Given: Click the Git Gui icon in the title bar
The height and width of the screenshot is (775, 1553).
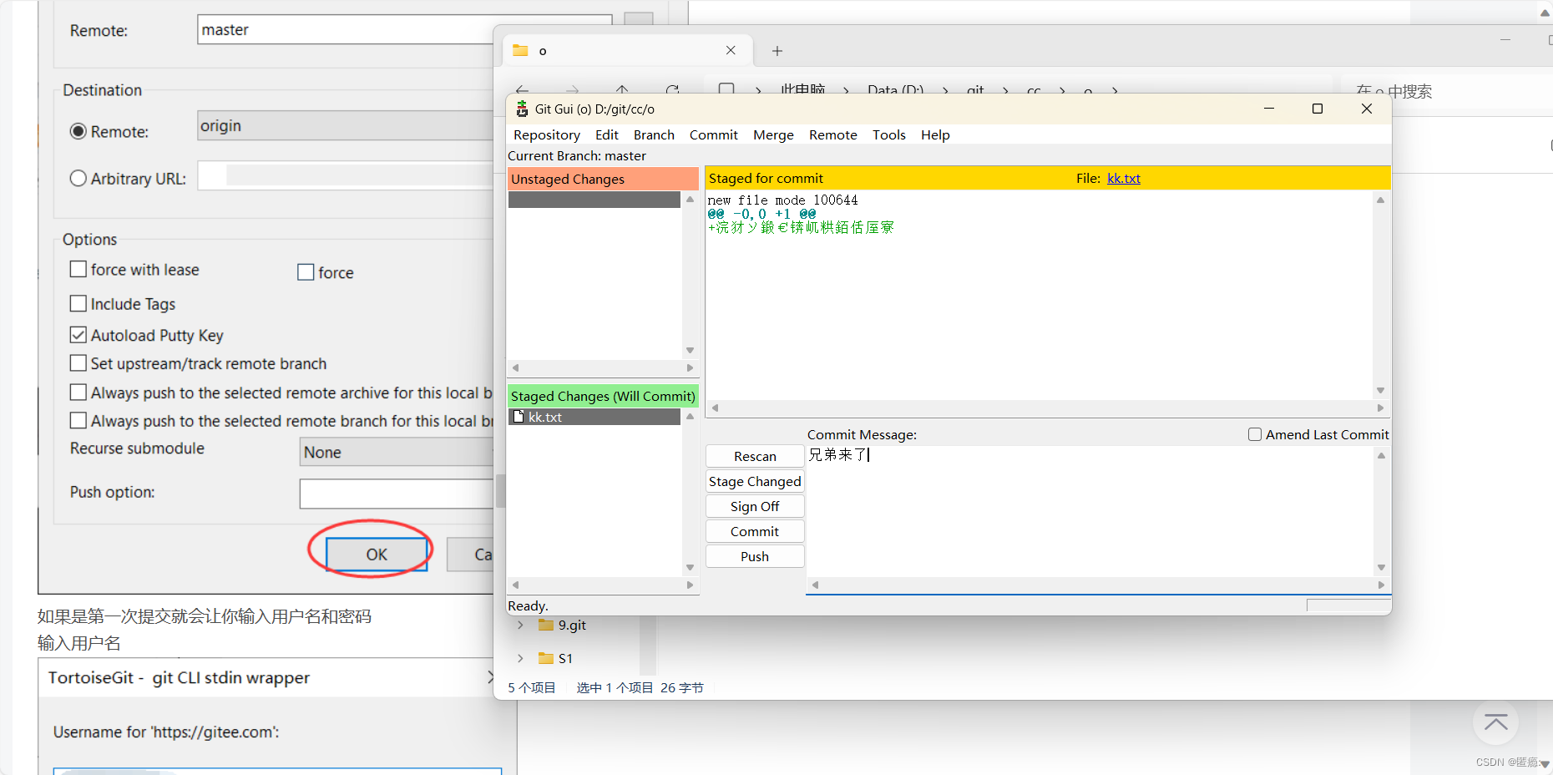Looking at the screenshot, I should click(x=522, y=109).
